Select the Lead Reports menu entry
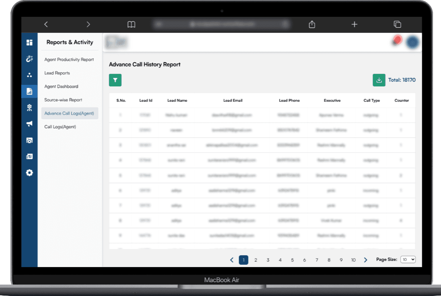The image size is (441, 296). click(x=58, y=73)
